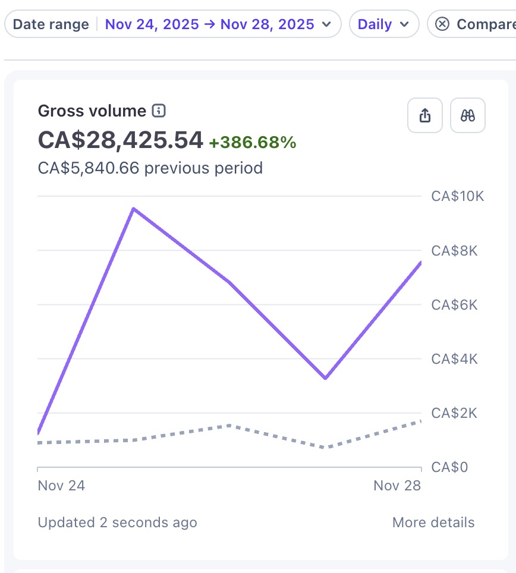
Task: Remove comparison via the circled X icon
Action: coord(442,24)
